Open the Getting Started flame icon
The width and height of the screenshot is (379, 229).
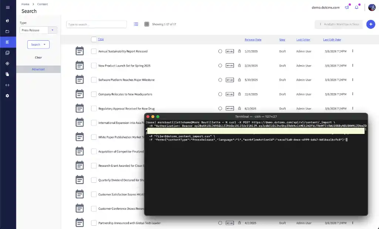(x=8, y=20)
